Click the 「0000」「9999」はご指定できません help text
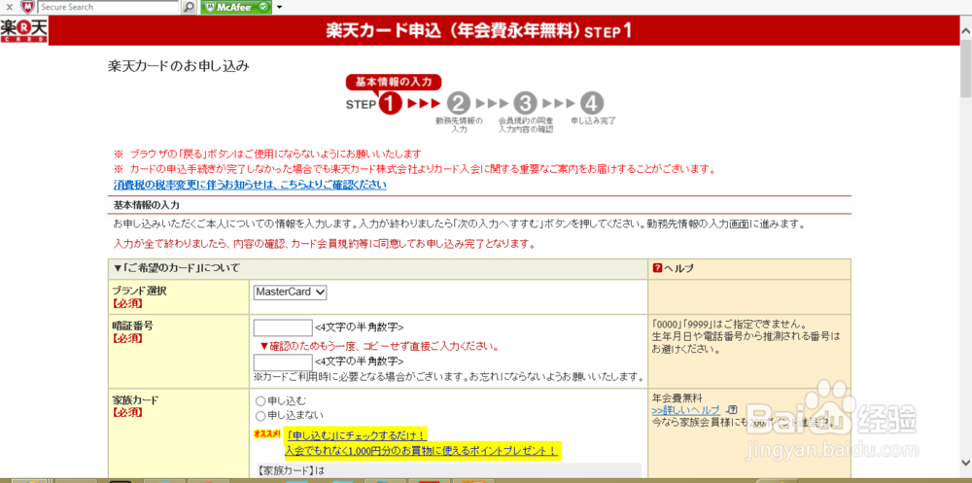The image size is (972, 483). [730, 325]
